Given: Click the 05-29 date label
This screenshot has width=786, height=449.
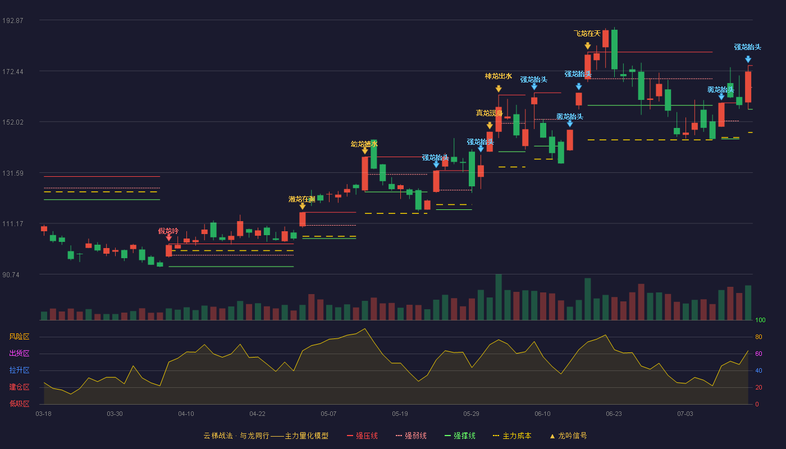Looking at the screenshot, I should pyautogui.click(x=471, y=414).
